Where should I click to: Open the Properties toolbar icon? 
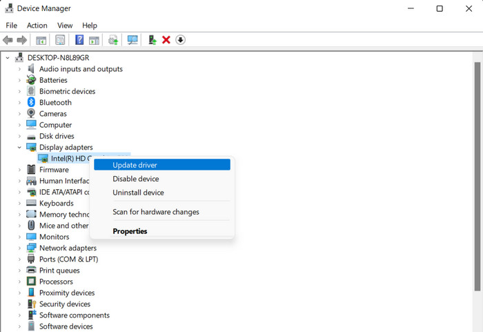click(x=60, y=40)
